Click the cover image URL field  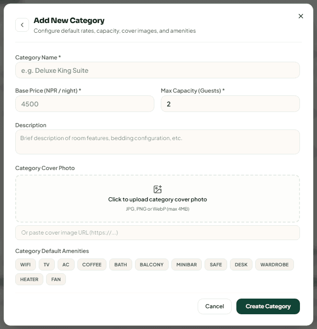click(157, 233)
